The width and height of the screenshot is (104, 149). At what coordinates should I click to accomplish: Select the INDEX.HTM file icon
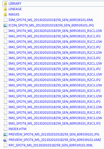tap(5, 129)
